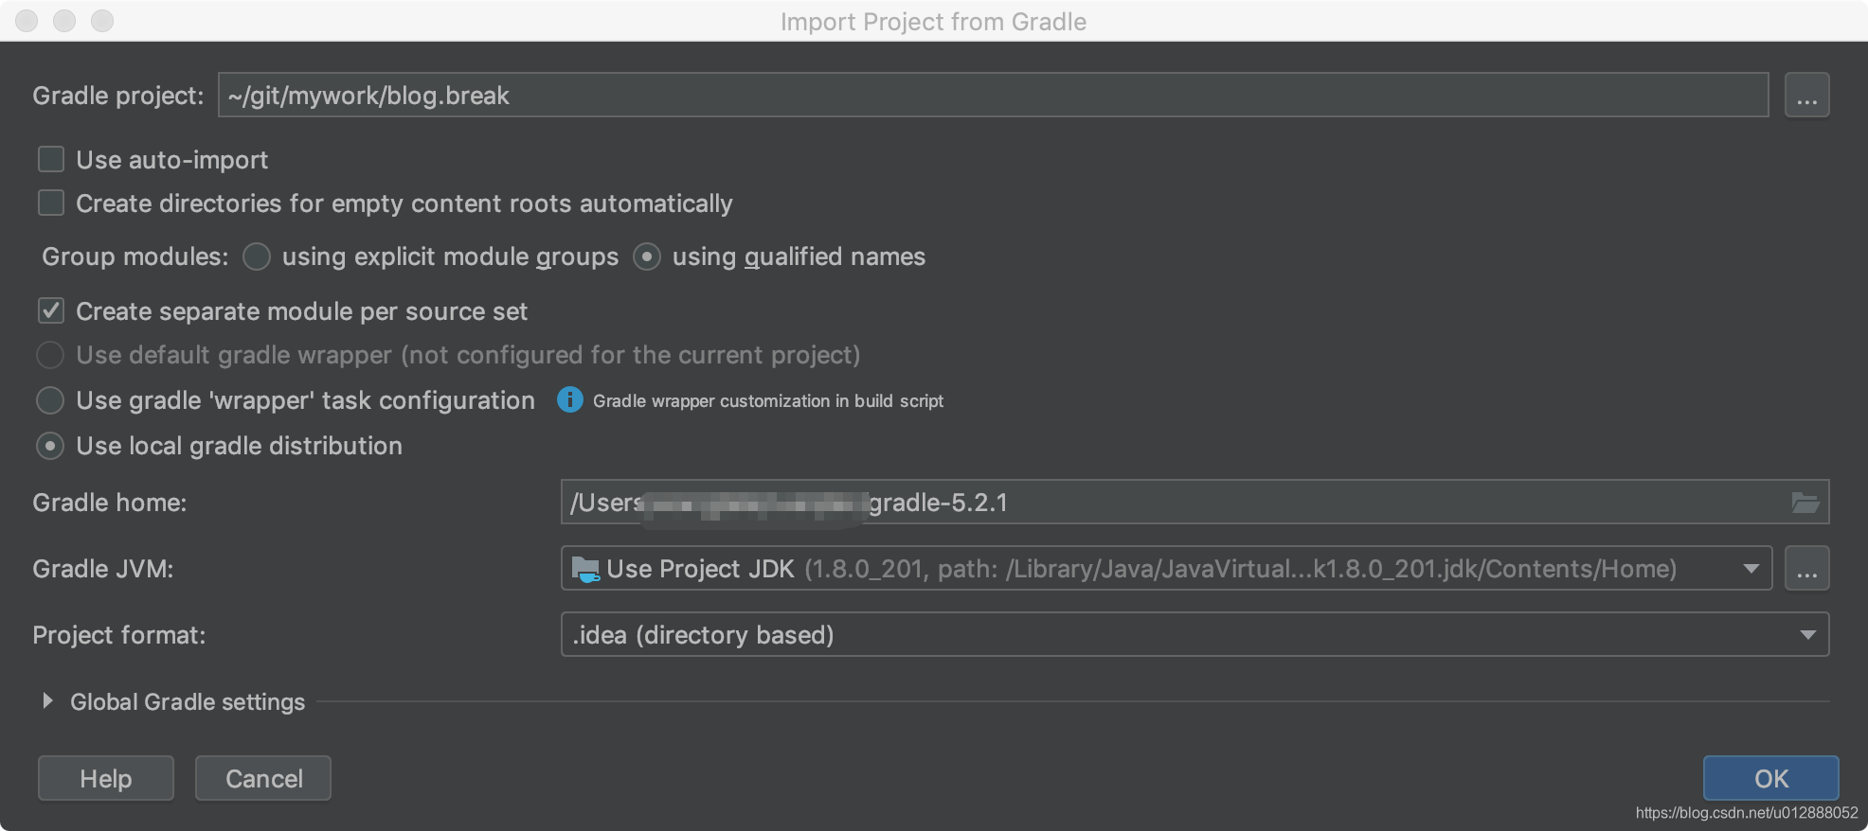Close the Import Project dialog window
1868x831 pixels.
click(27, 21)
